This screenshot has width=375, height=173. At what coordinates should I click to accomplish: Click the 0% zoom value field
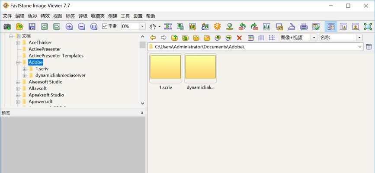(130, 26)
